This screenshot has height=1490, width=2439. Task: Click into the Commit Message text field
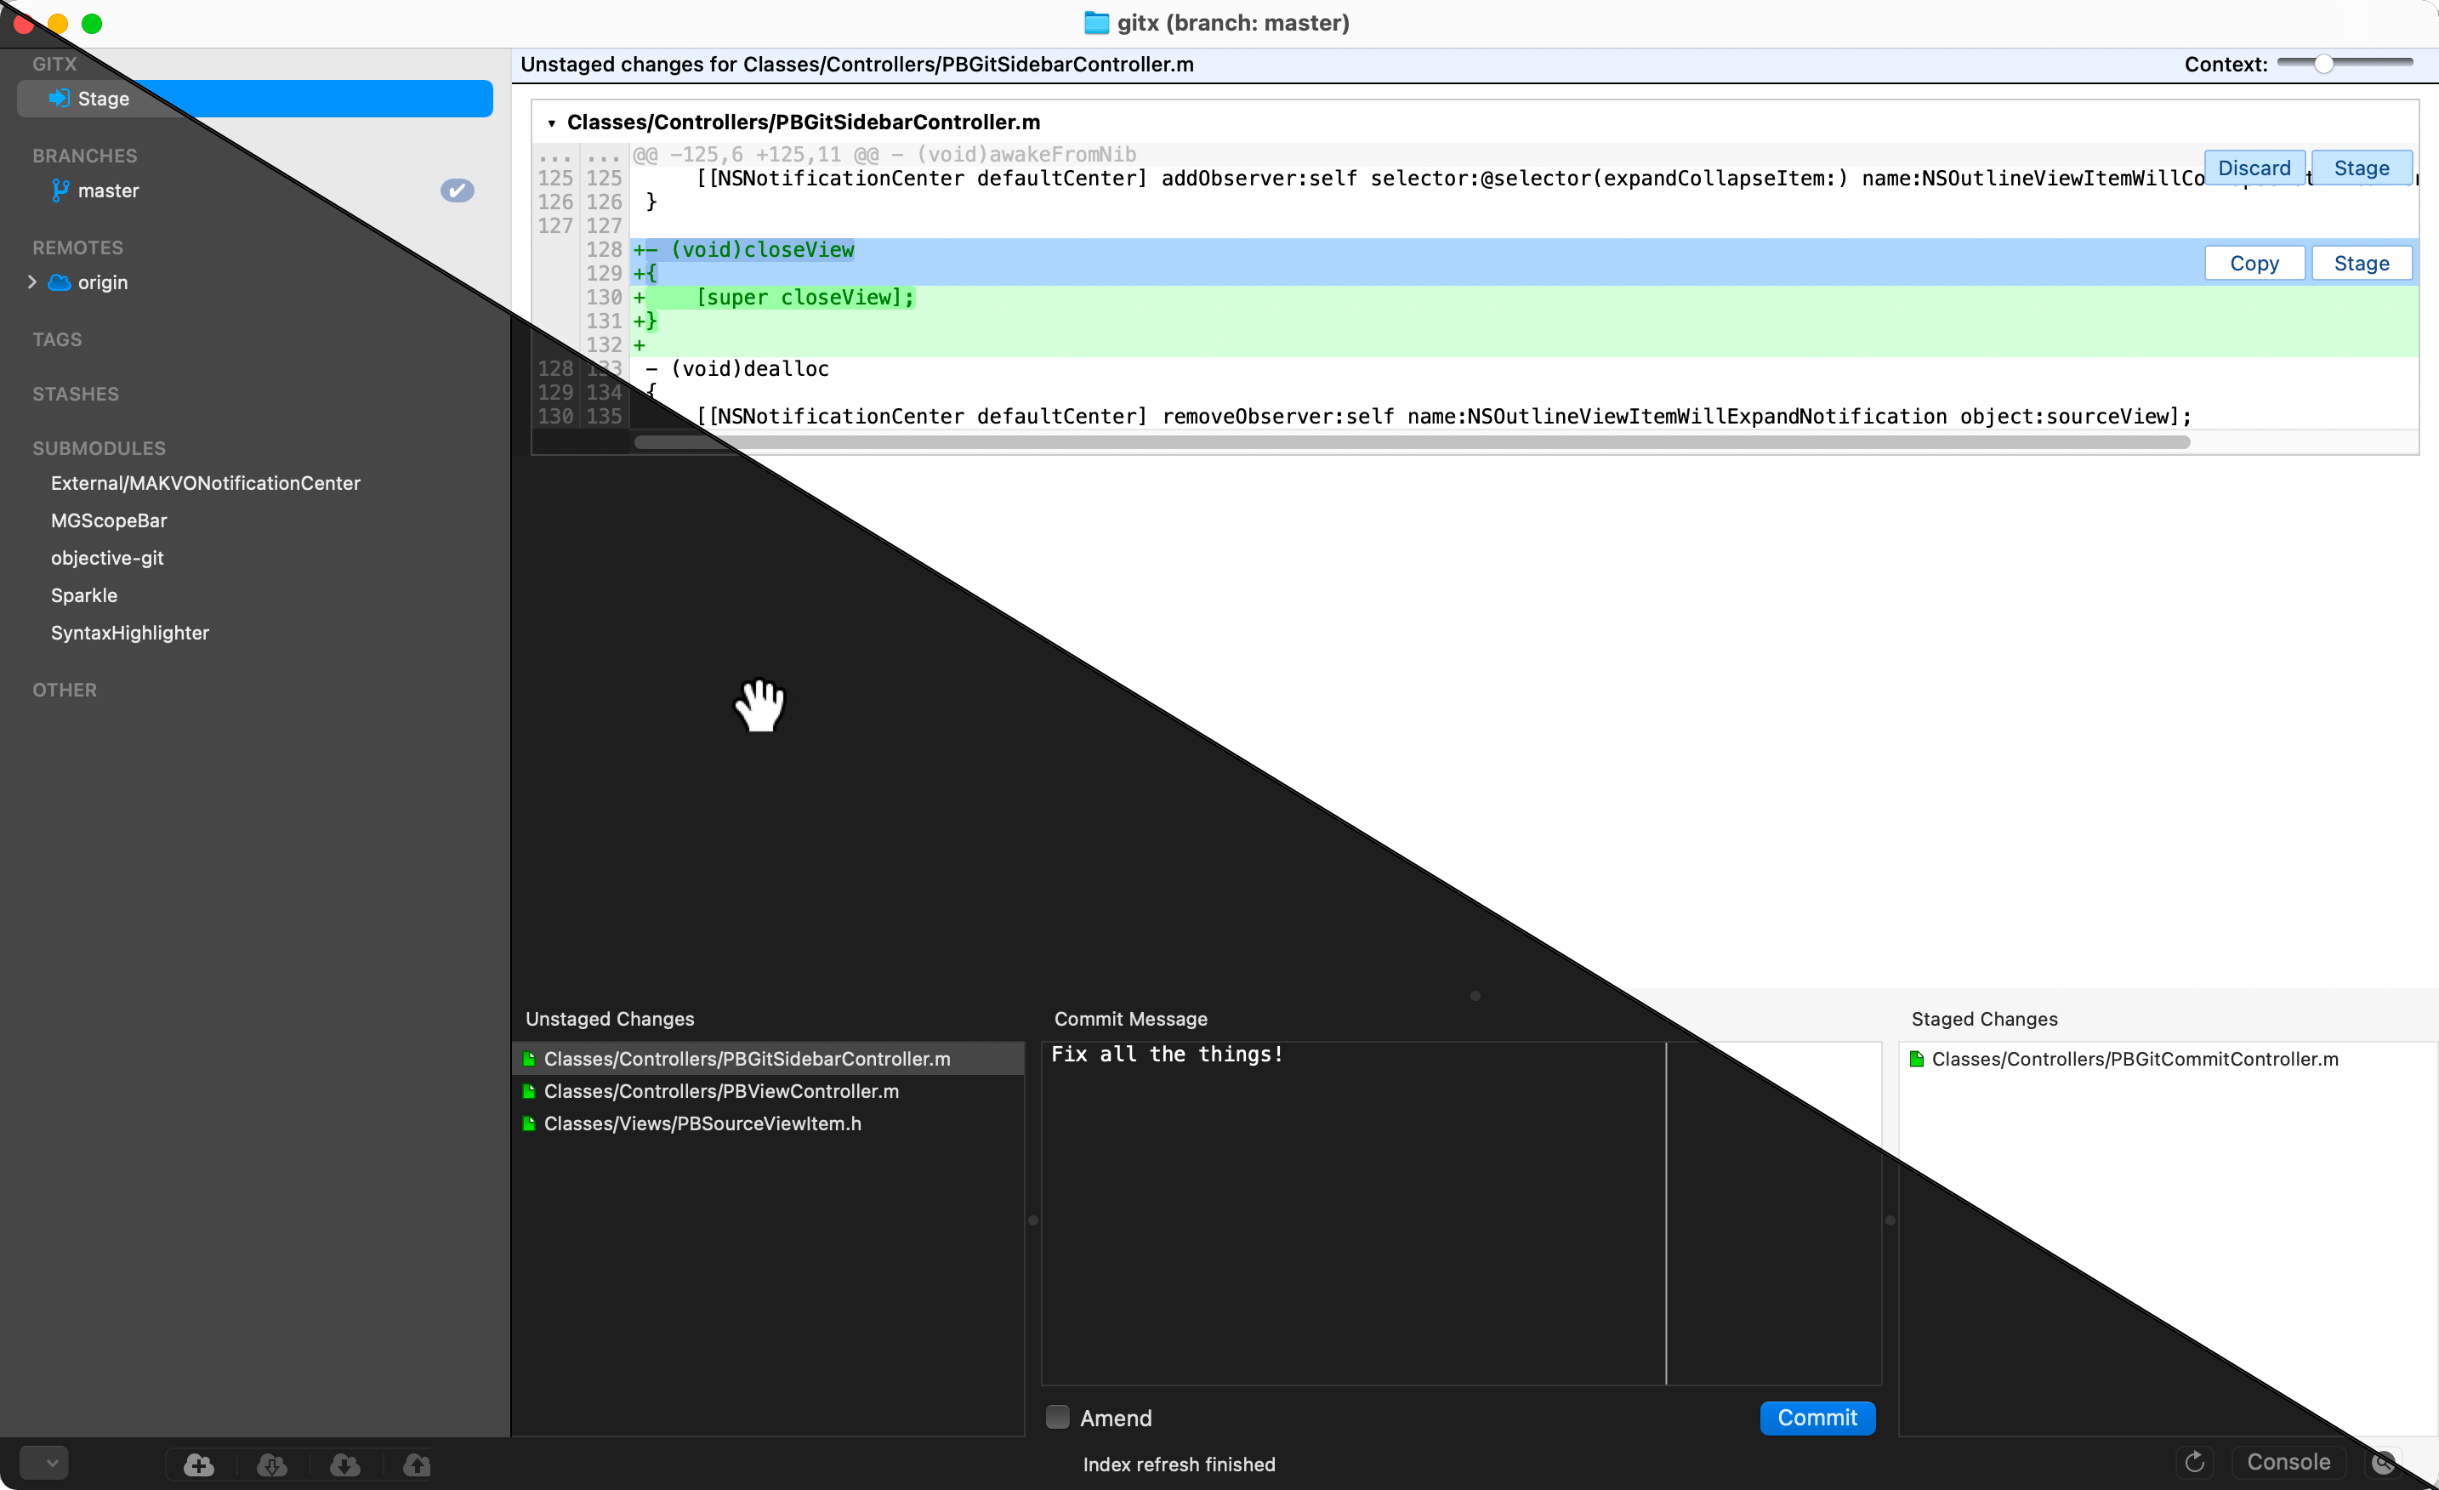click(x=1352, y=1213)
